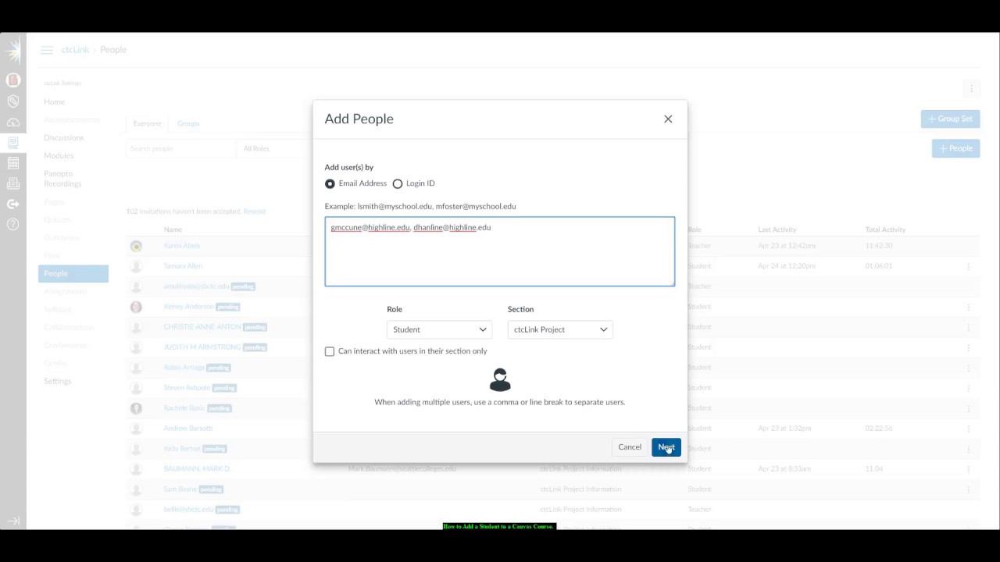
Task: Open the Admin shield icon
Action: point(13,101)
